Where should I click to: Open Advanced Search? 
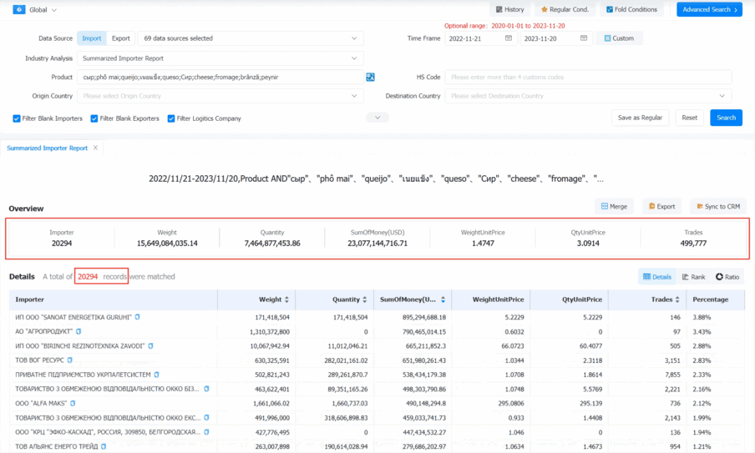click(x=709, y=10)
